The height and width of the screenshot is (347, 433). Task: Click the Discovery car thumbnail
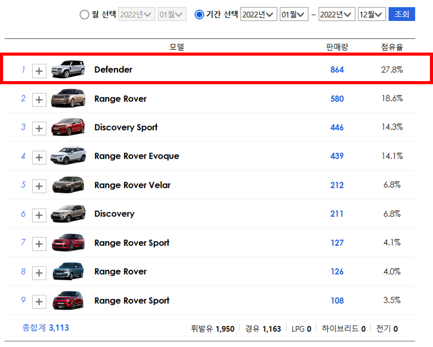pyautogui.click(x=68, y=215)
